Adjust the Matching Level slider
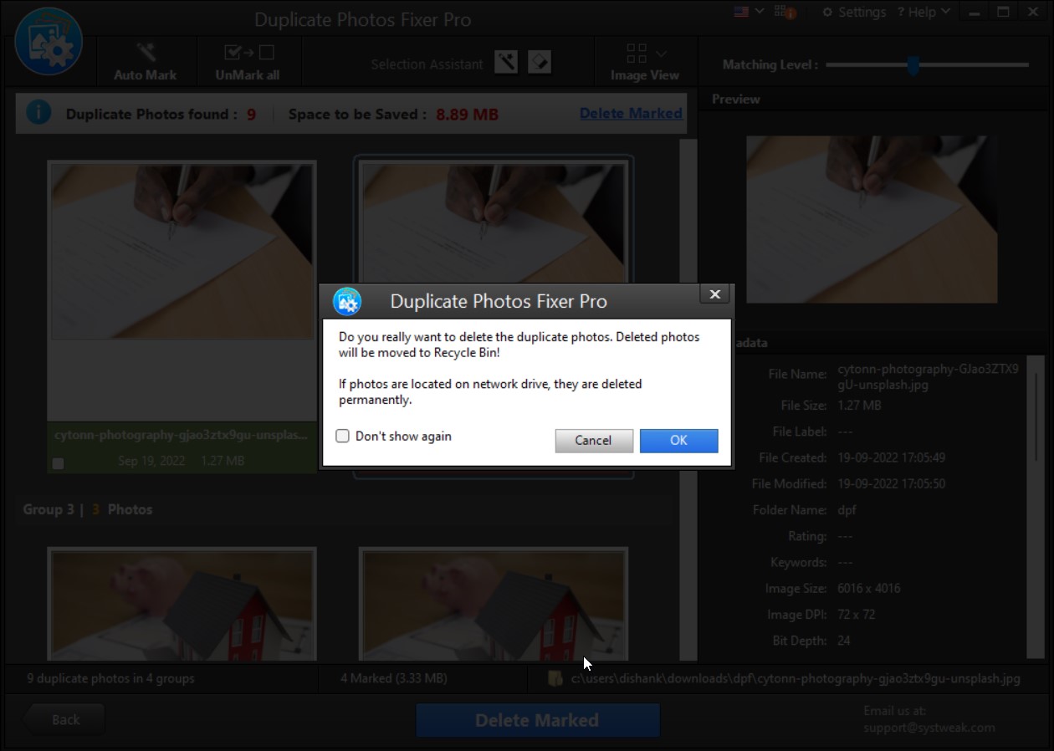1054x751 pixels. [x=913, y=64]
